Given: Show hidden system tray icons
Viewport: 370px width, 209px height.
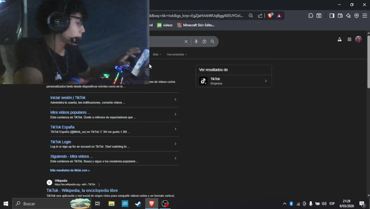Looking at the screenshot, I should (285, 204).
